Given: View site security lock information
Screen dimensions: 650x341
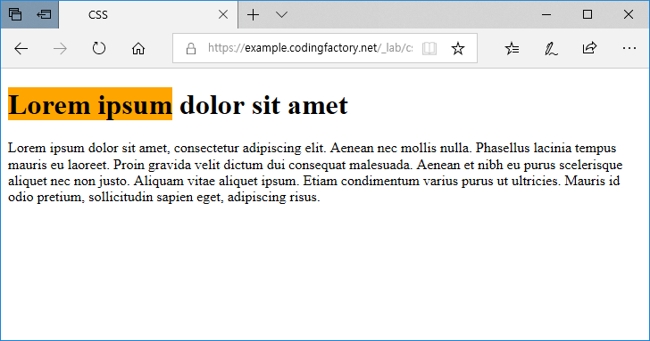Looking at the screenshot, I should click(191, 49).
